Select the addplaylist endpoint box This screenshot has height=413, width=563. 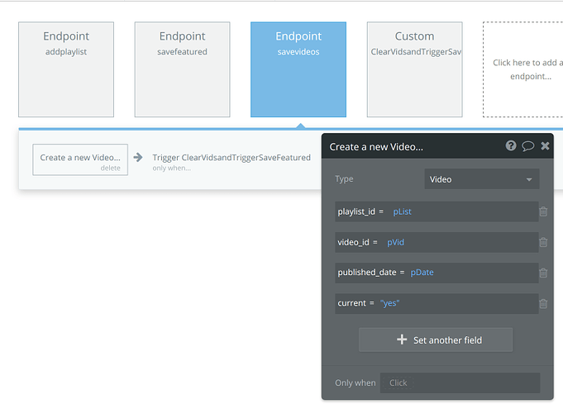click(66, 70)
